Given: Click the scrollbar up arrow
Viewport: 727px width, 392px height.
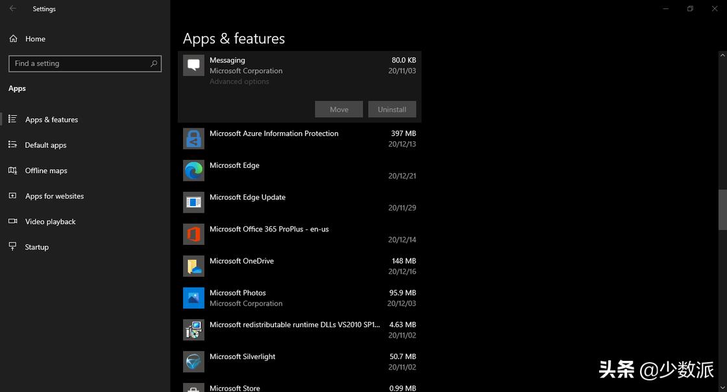Looking at the screenshot, I should (x=722, y=55).
